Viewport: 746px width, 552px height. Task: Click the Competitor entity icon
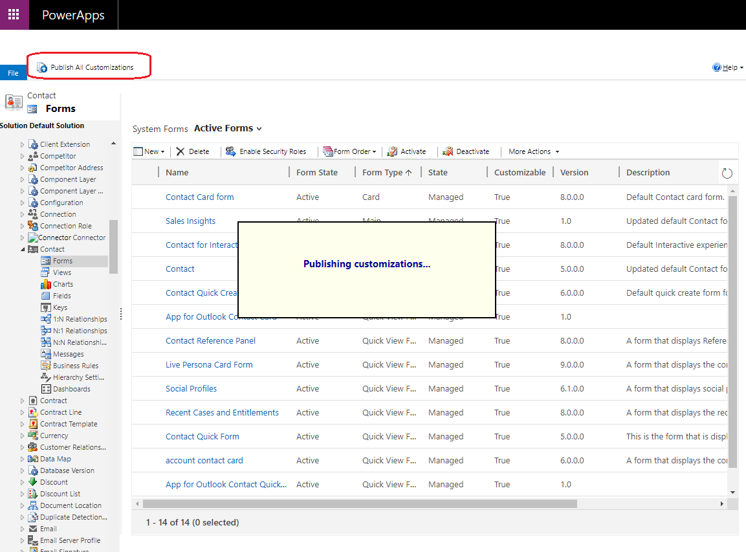[33, 156]
